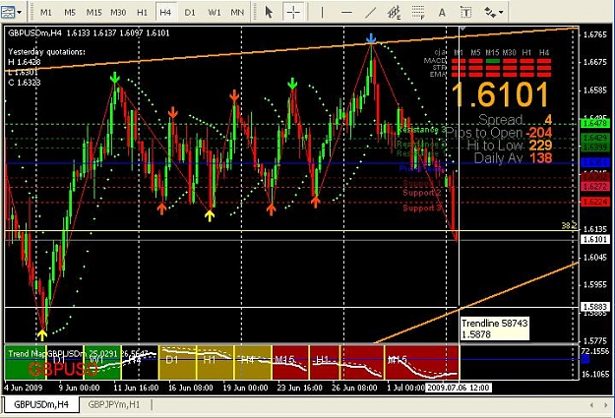Click the Support 2 level label

pos(421,193)
